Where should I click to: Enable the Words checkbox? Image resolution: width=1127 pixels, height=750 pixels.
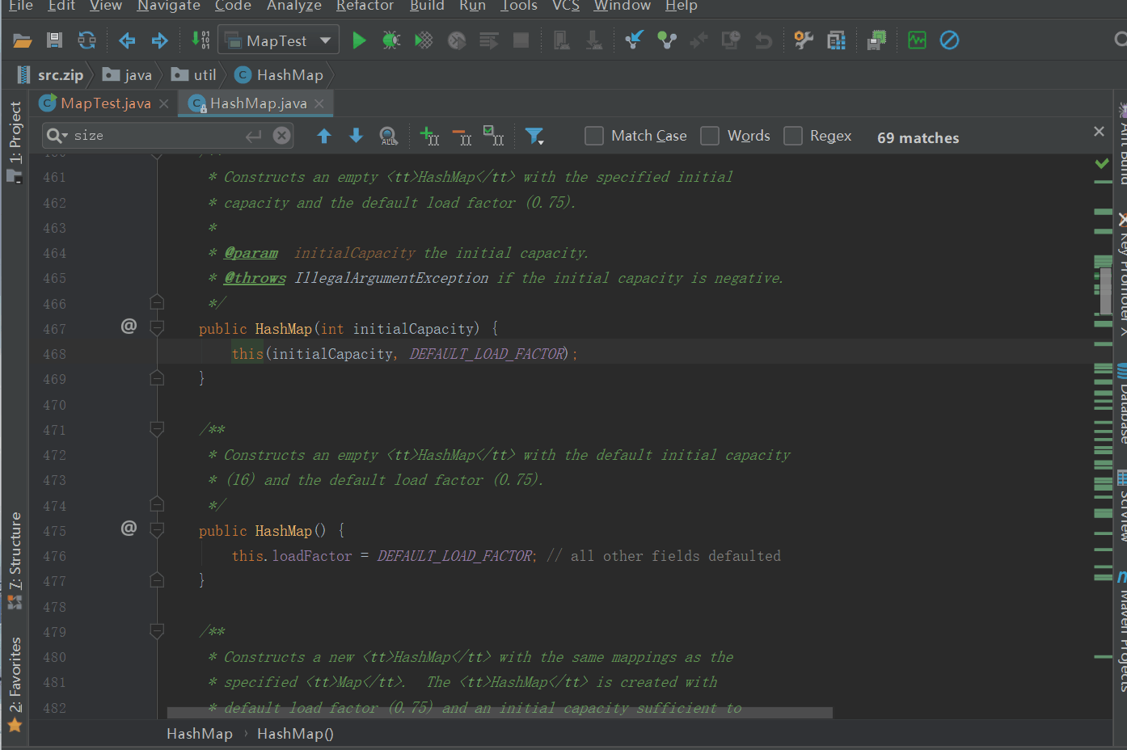coord(710,136)
